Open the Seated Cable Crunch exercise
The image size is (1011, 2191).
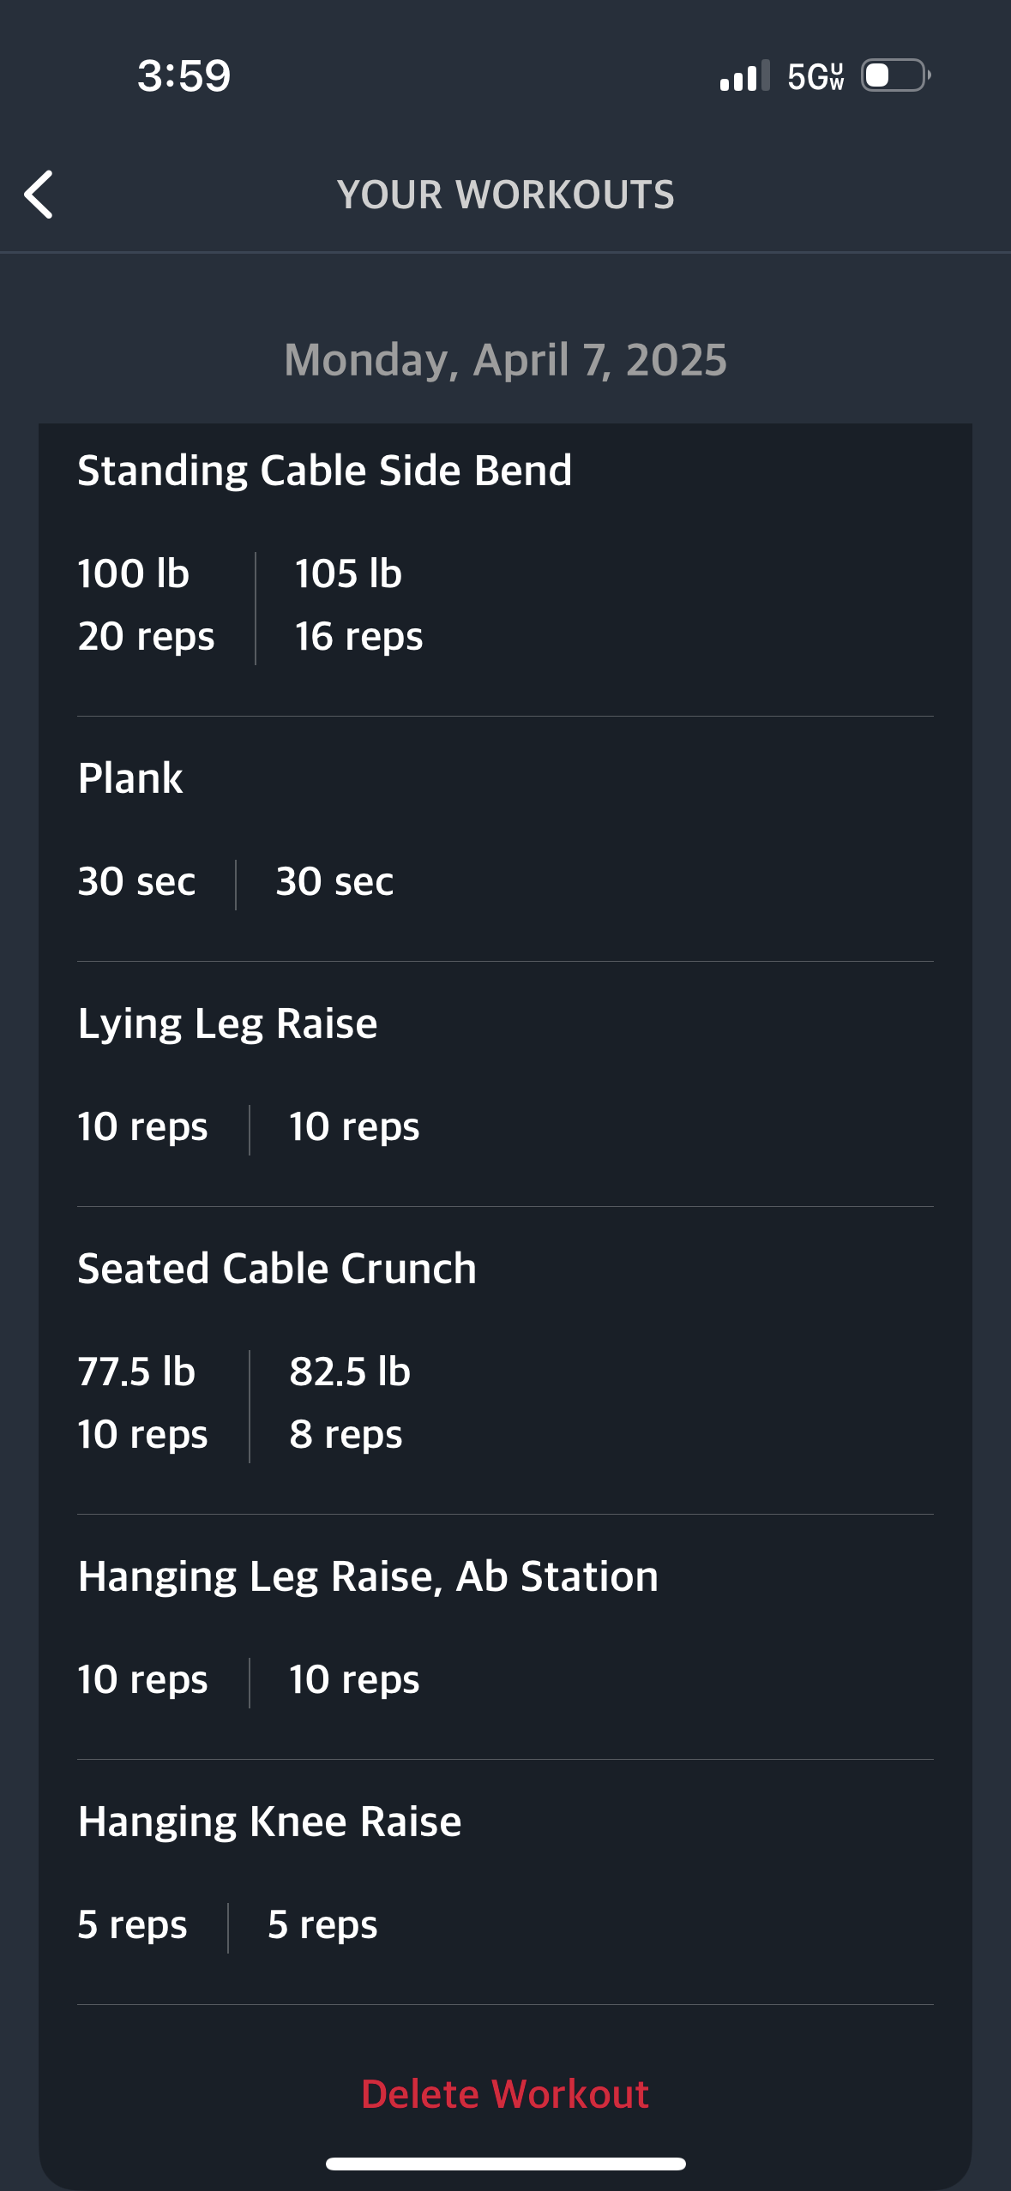click(277, 1269)
